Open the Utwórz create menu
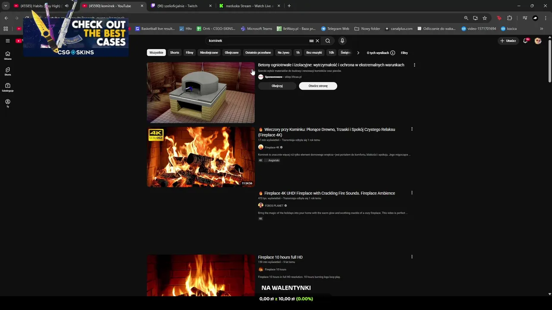The width and height of the screenshot is (552, 310). click(x=508, y=41)
